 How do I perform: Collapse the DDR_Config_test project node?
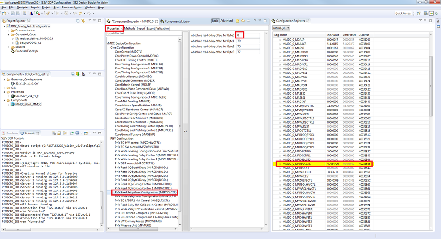(x=4, y=26)
